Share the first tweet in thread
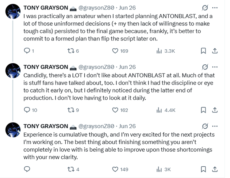230x178 pixels. click(x=215, y=51)
